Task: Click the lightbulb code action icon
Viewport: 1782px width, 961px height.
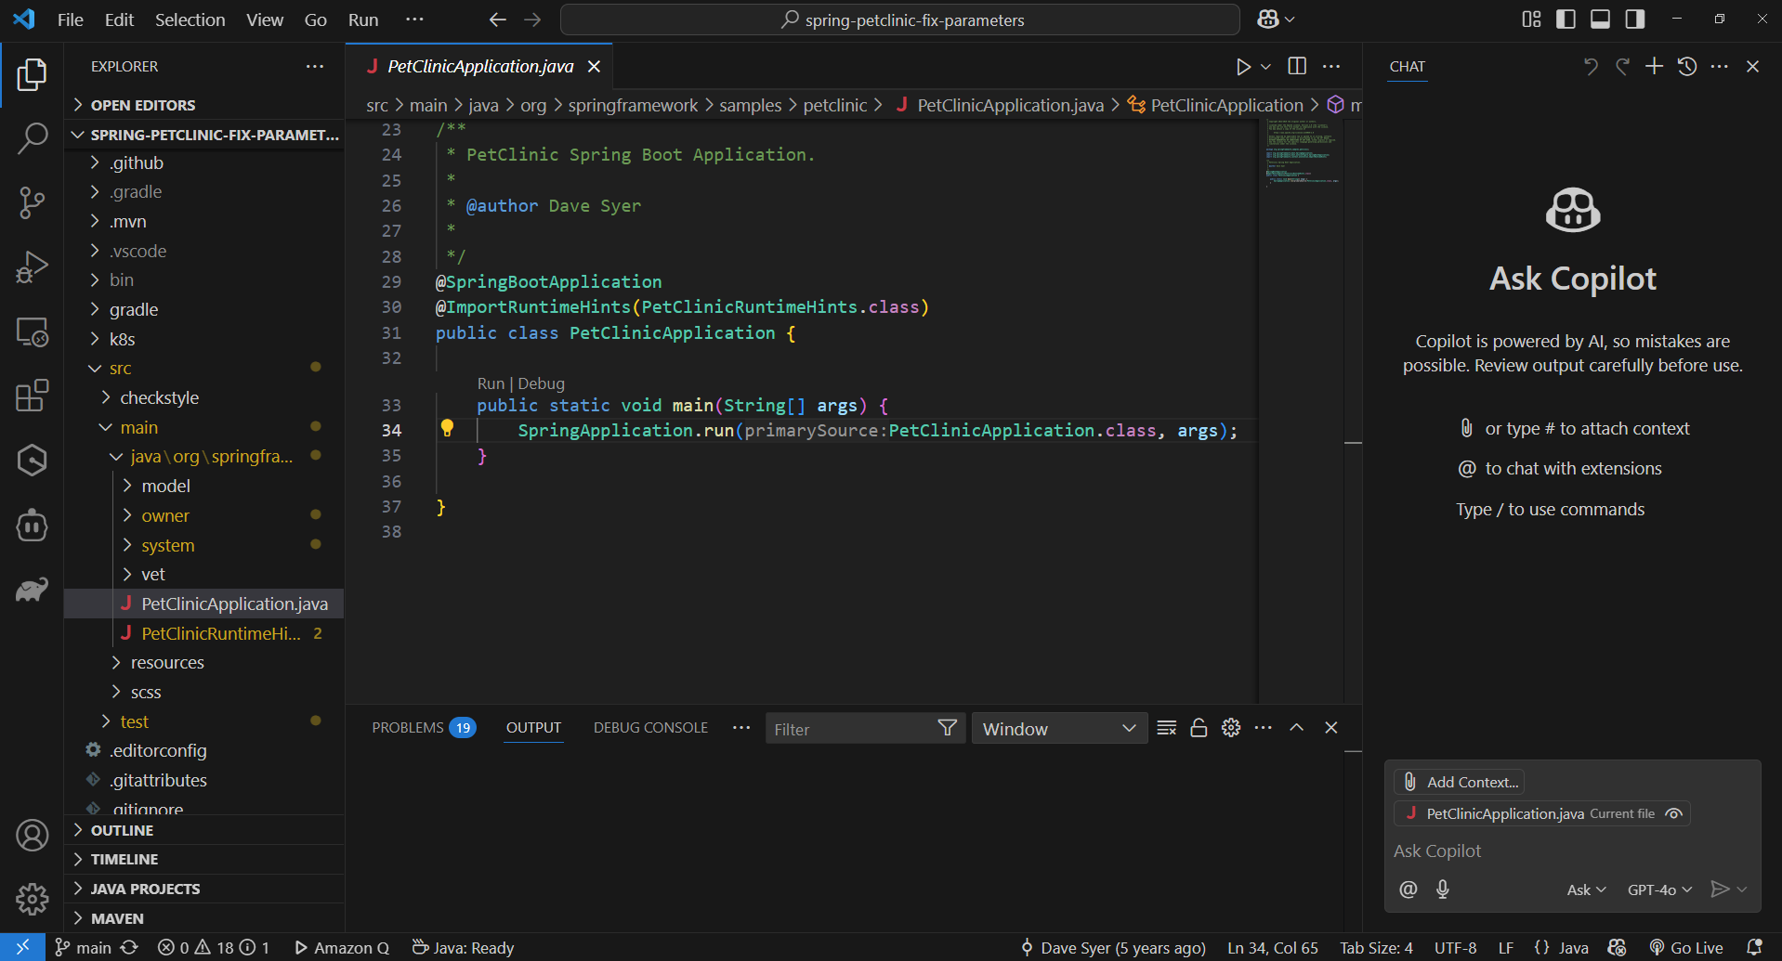Action: 447,428
